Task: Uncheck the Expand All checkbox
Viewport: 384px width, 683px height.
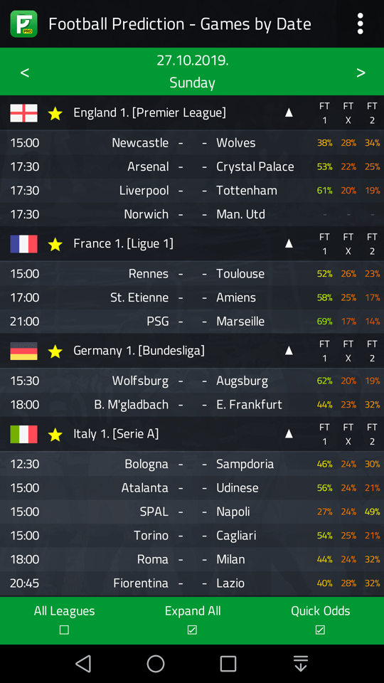Action: click(x=192, y=630)
